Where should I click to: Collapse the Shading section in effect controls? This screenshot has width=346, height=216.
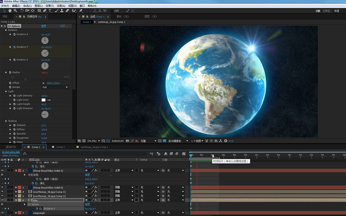coord(6,121)
